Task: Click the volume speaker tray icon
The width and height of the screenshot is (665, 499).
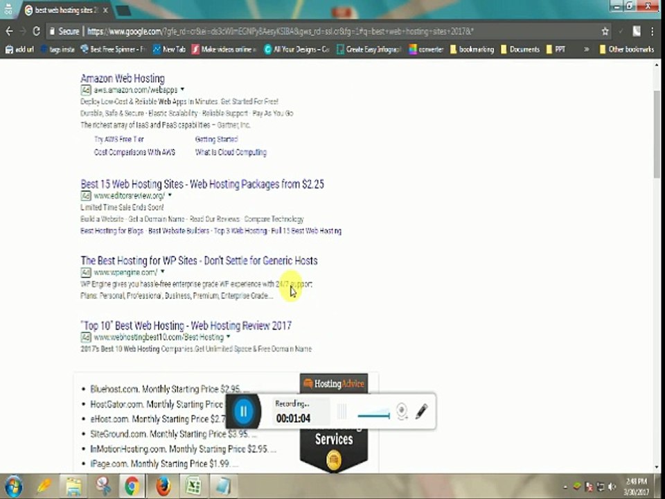Action: point(612,487)
